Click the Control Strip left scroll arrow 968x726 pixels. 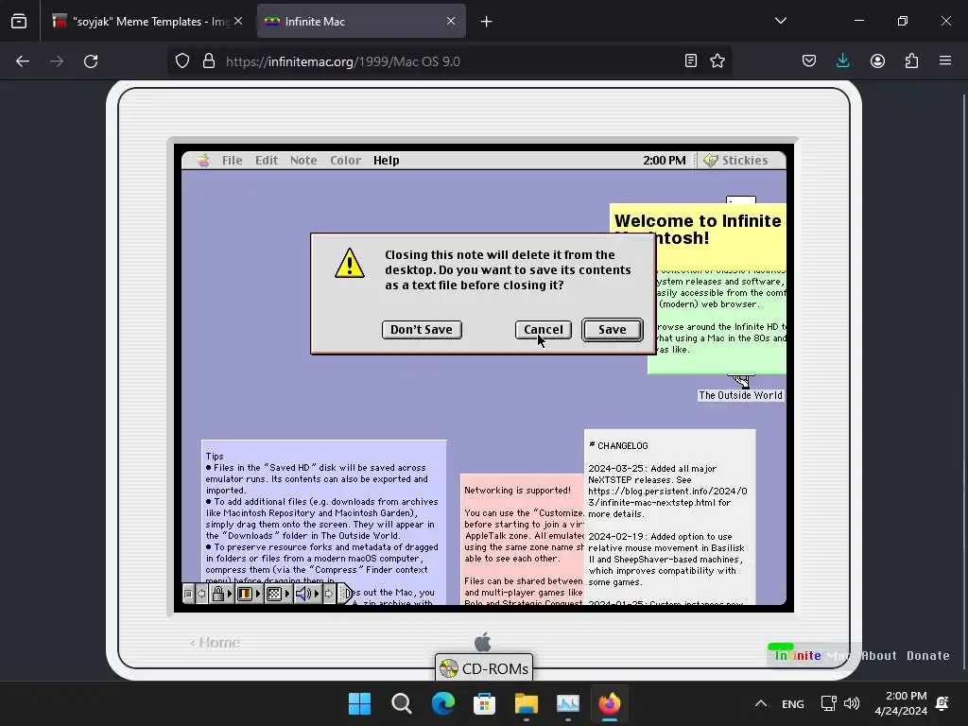[201, 594]
